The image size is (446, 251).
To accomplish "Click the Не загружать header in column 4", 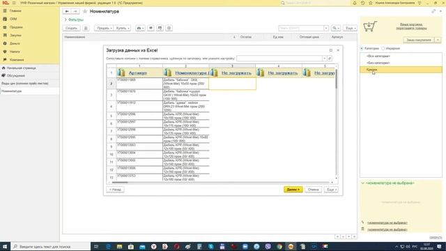I will (283, 73).
